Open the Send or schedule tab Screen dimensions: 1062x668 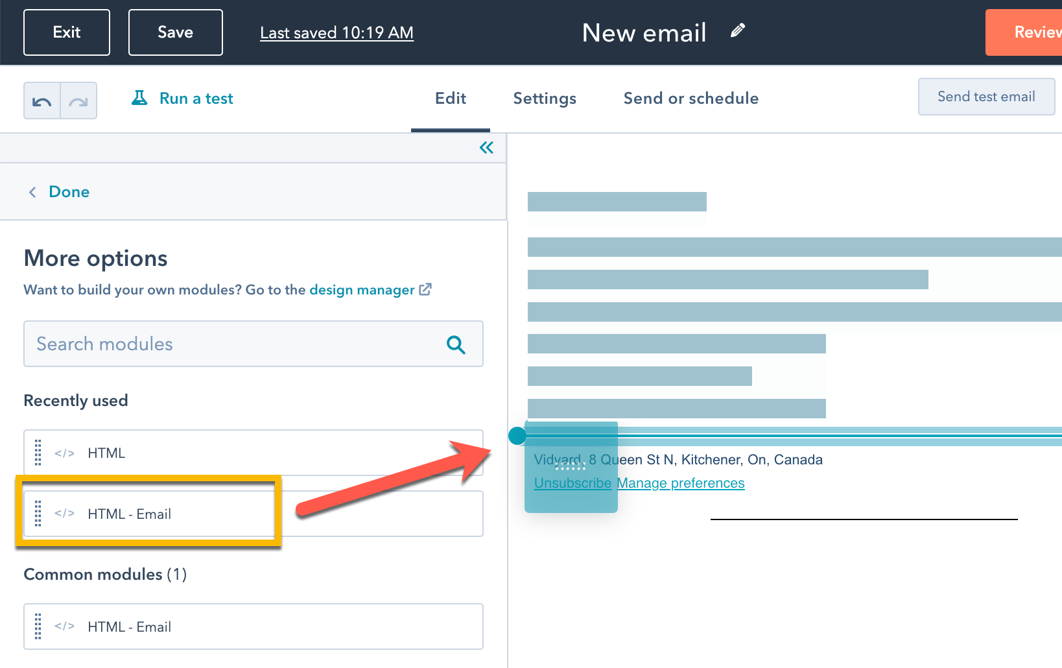(x=691, y=98)
